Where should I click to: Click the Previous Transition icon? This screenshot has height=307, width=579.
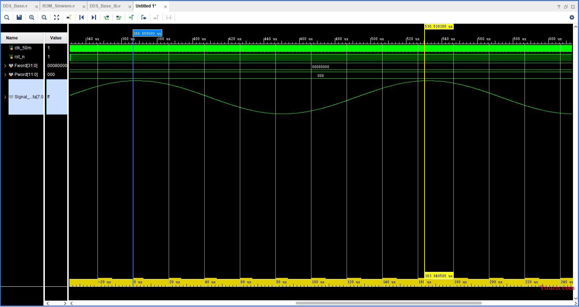click(106, 17)
